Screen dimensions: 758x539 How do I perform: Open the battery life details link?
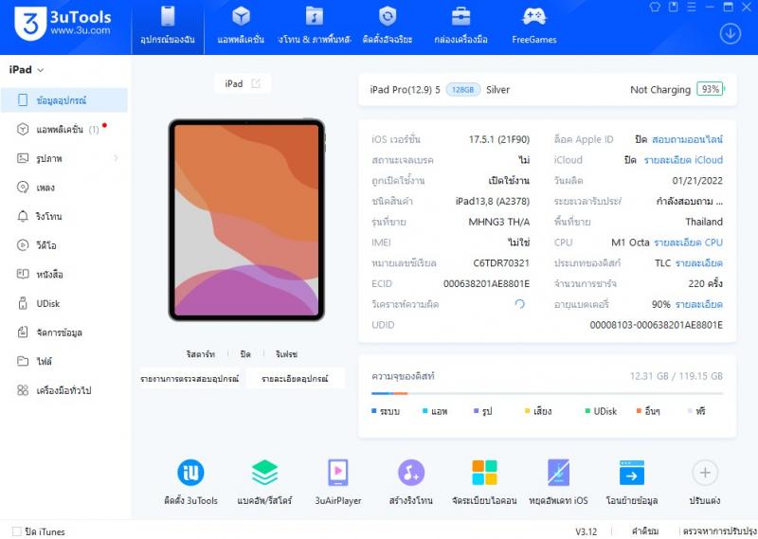pyautogui.click(x=700, y=304)
